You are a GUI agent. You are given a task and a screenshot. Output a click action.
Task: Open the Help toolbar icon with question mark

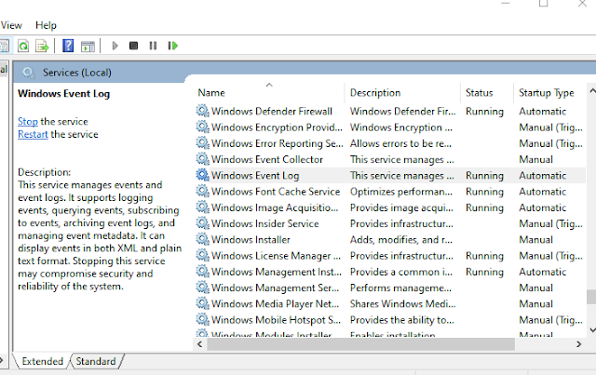coord(68,46)
